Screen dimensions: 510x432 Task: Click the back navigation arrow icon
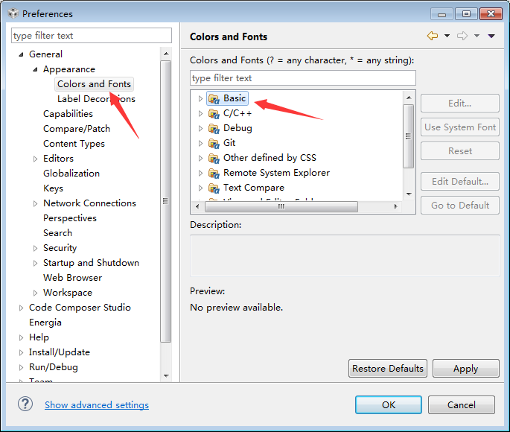click(x=432, y=36)
